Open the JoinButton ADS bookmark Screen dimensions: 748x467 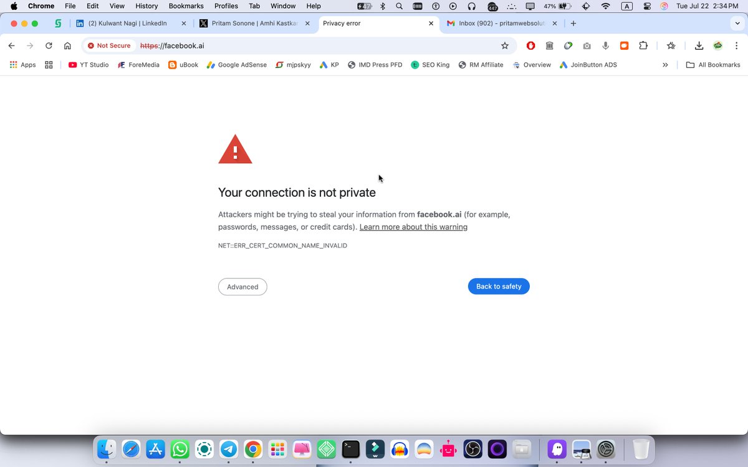click(x=588, y=65)
